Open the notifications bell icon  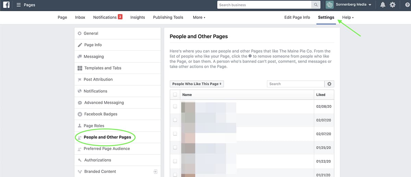click(383, 5)
